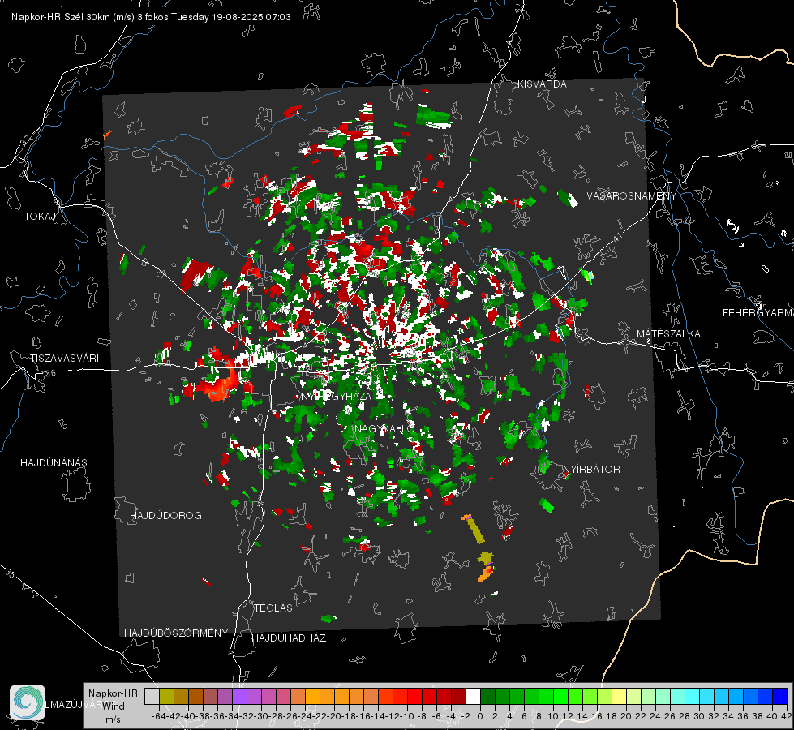This screenshot has height=730, width=794.
Task: Click the NAGYKÁLLÓ town label
Action: pyautogui.click(x=384, y=429)
